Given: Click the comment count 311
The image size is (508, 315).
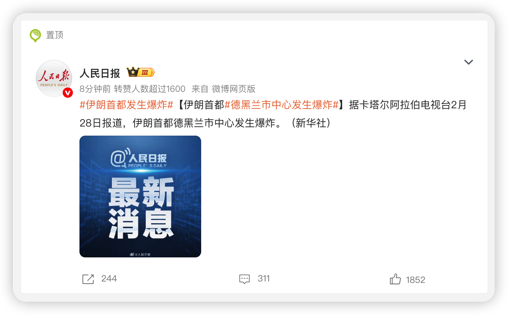Looking at the screenshot, I should click(264, 279).
